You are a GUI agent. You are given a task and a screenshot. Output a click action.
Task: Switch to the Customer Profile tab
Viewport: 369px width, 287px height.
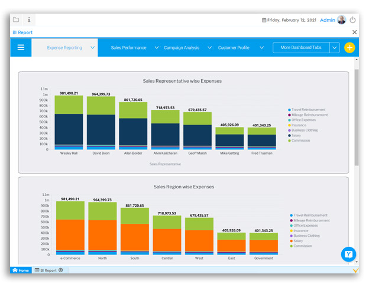[x=234, y=47]
